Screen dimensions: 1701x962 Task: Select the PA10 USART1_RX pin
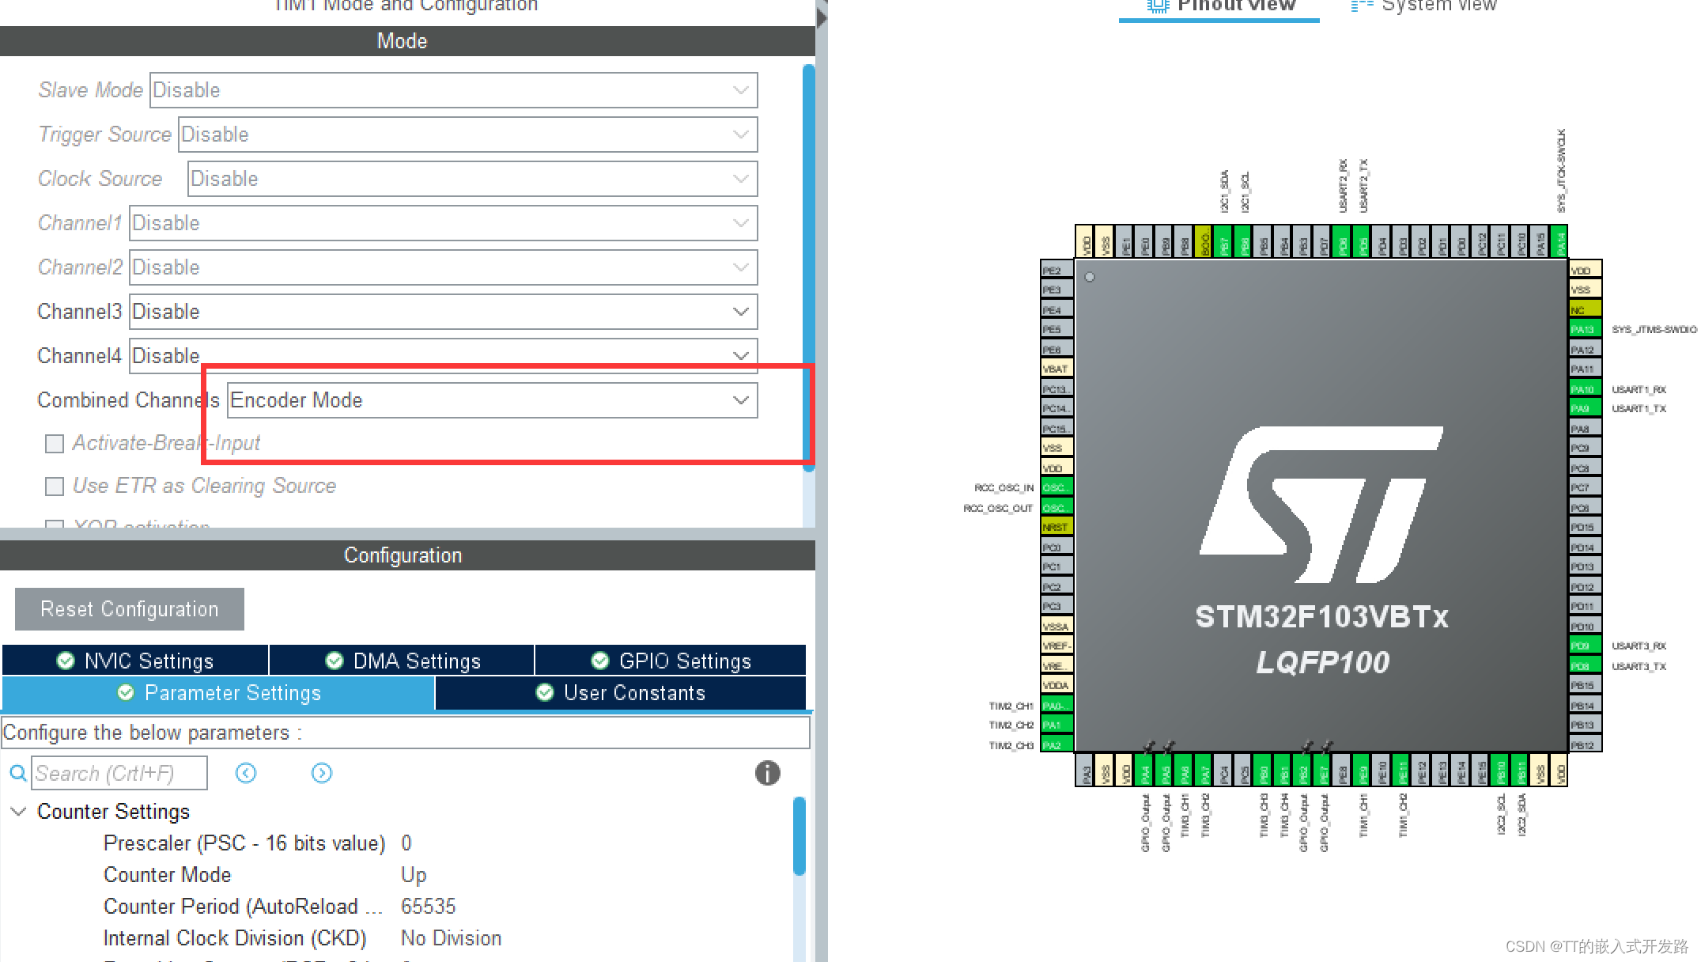click(1584, 388)
